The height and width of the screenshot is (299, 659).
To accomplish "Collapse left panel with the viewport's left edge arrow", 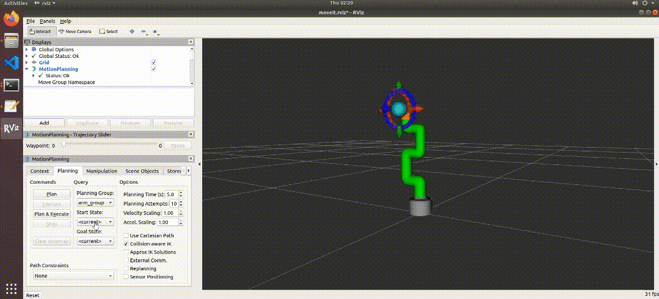I will 199,164.
